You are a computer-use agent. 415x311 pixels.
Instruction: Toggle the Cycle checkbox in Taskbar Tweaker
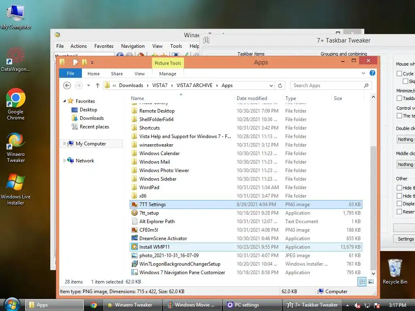pos(399,74)
